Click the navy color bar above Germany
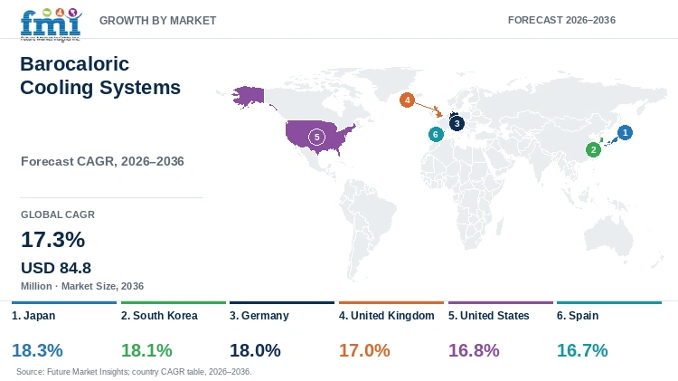The width and height of the screenshot is (678, 381). (x=282, y=302)
